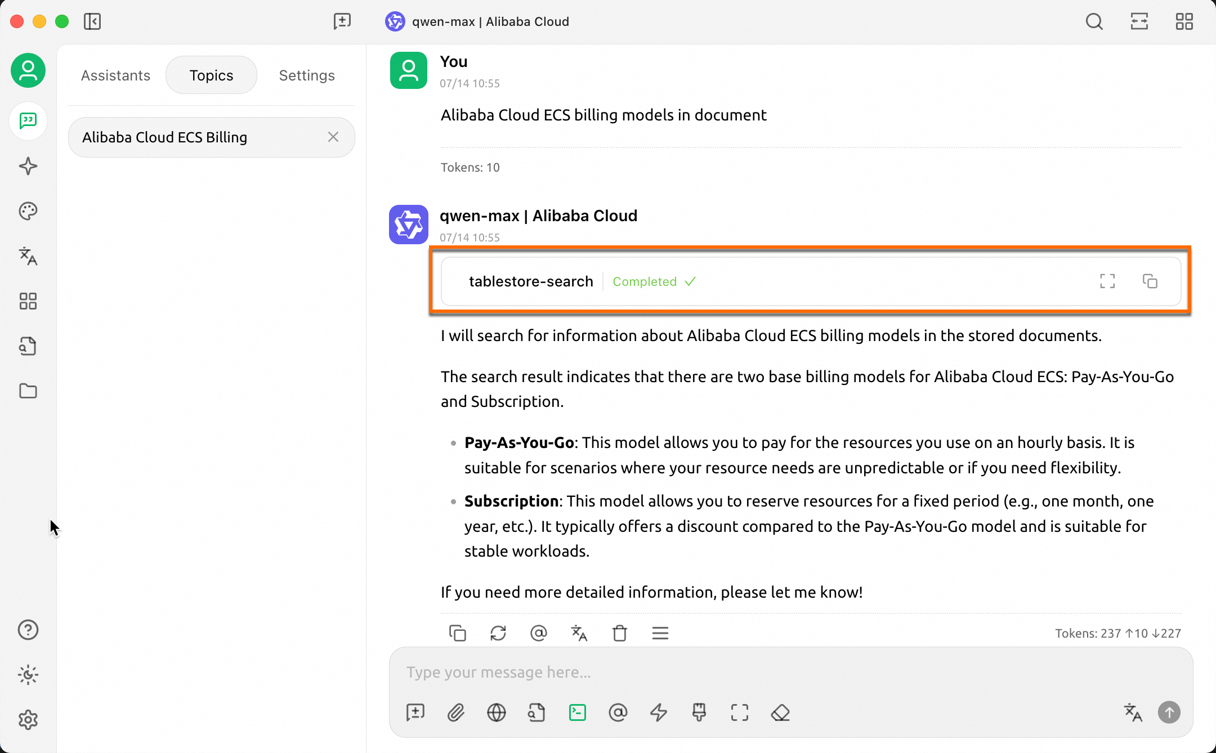
Task: Open quick phrases lightning menu
Action: coord(659,712)
